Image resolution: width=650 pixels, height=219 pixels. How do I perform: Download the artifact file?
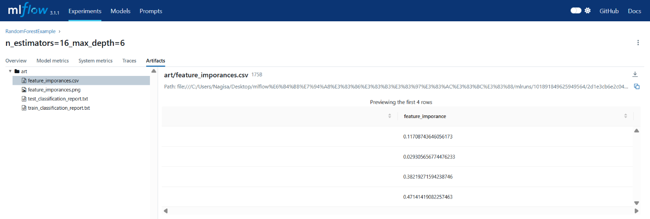pos(635,75)
